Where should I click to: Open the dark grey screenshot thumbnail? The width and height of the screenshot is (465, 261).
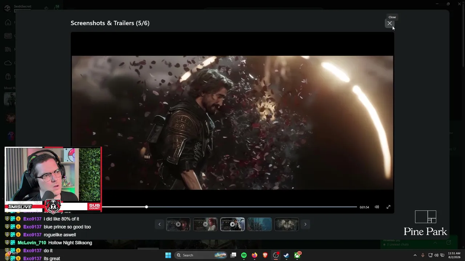click(x=287, y=224)
